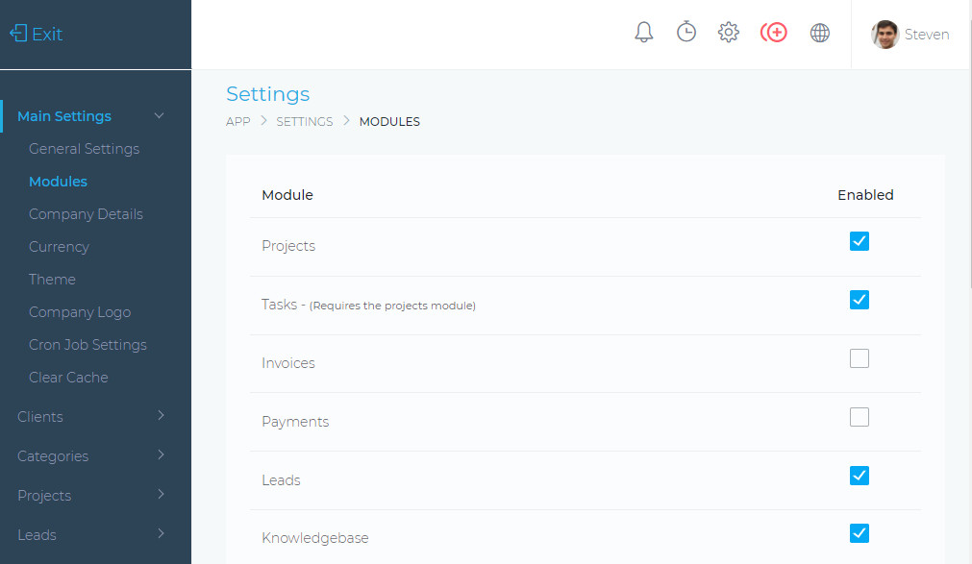Go to SETTINGS in breadcrumb

pyautogui.click(x=305, y=121)
